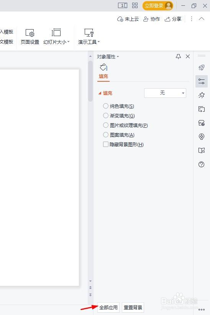210x315 pixels.
Task: Click the vertical scrollbar thumb
Action: click(90, 81)
